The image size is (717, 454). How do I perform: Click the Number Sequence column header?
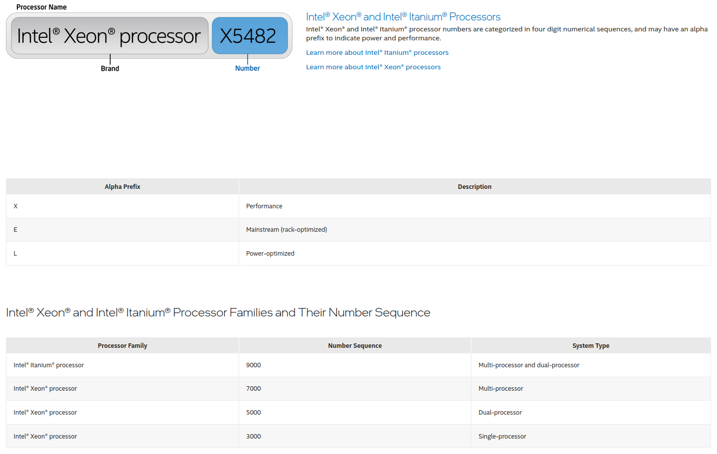(x=355, y=345)
